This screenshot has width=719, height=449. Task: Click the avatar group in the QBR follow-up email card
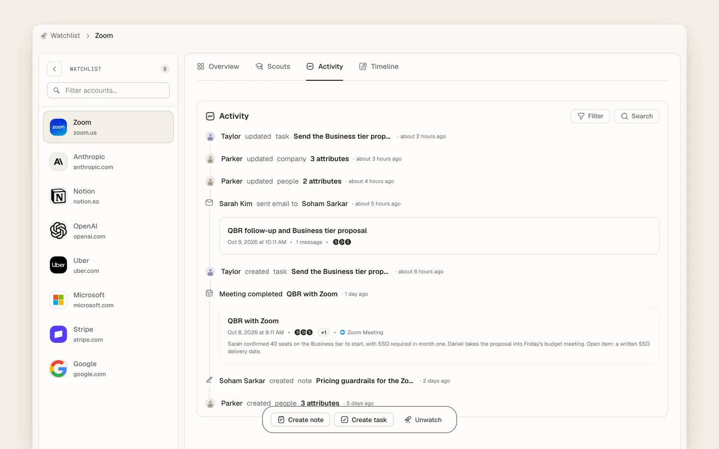[x=342, y=242]
